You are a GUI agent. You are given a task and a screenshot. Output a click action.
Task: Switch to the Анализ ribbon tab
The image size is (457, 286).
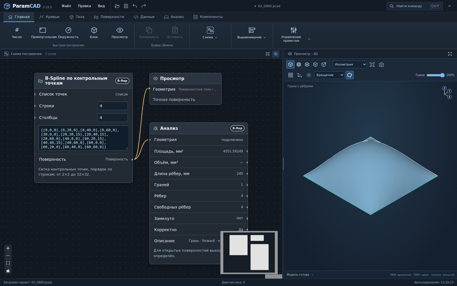coord(174,17)
